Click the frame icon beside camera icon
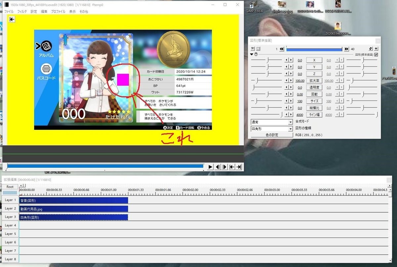This screenshot has height=267, width=397. (x=258, y=49)
